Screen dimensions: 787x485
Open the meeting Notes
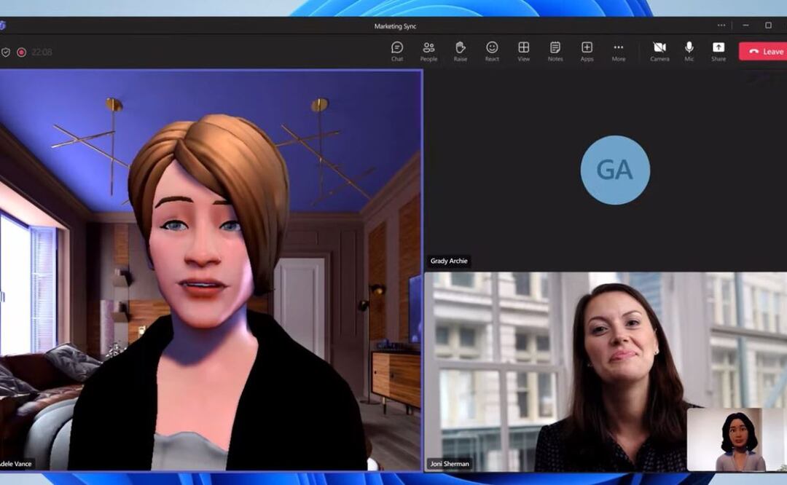tap(555, 51)
